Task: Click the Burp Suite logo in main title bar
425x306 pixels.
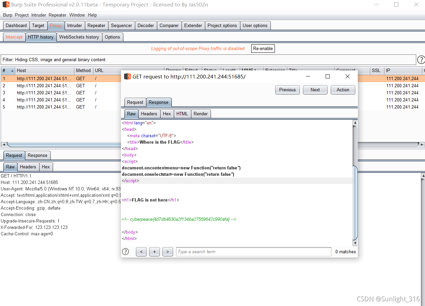Action: click(6, 5)
